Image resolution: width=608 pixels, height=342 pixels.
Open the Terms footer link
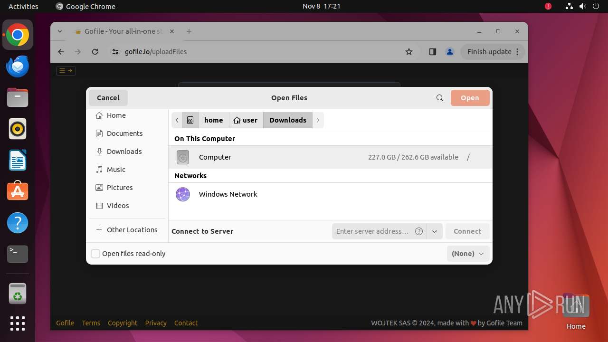[91, 323]
